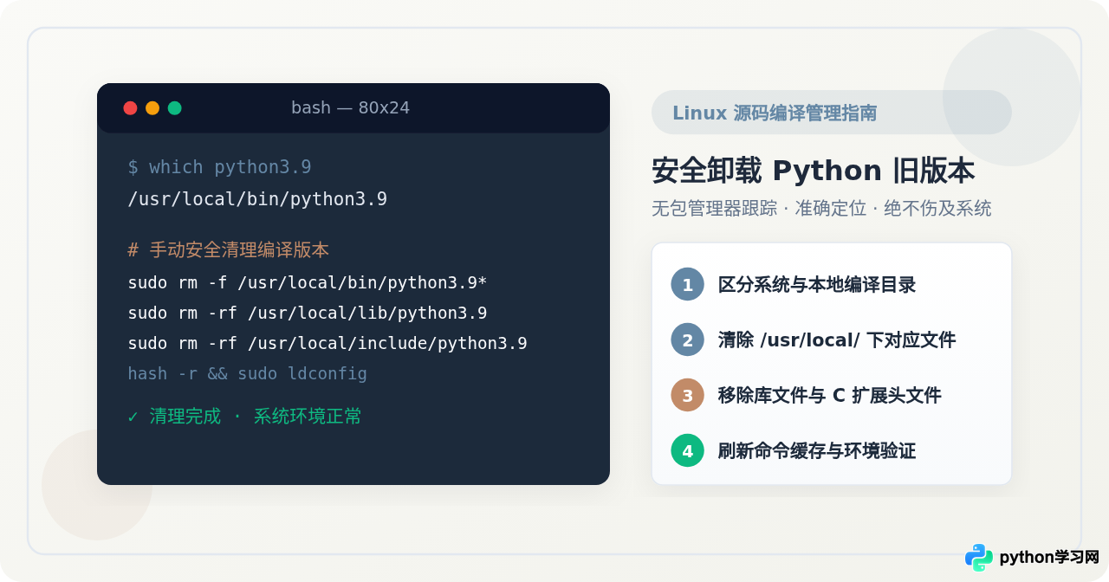Viewport: 1109px width, 582px height.
Task: Click the "✓ 清理完成 · 系统环境正常" status line
Action: [x=244, y=417]
